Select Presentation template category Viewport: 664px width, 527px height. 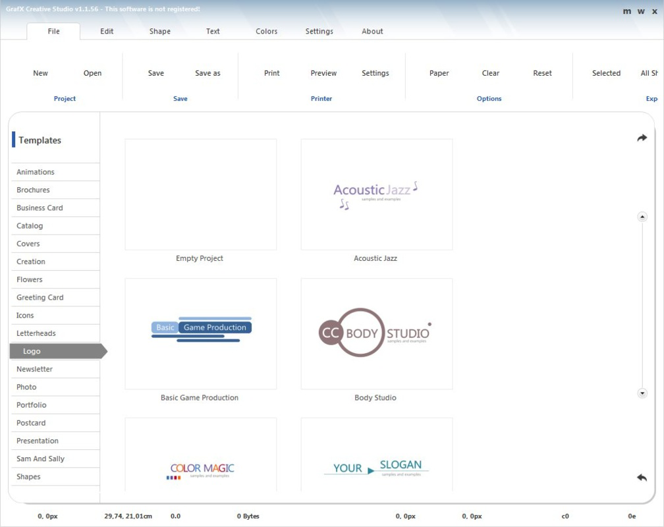coord(55,441)
